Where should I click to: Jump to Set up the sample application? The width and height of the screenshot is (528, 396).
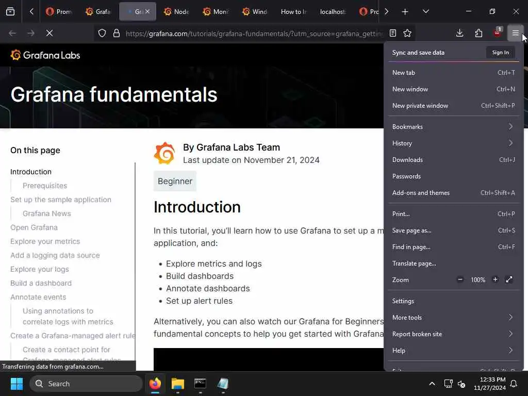(x=61, y=200)
